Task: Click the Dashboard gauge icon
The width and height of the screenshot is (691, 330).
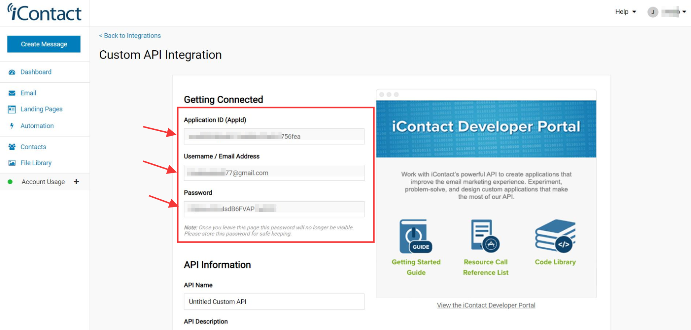Action: click(x=12, y=72)
